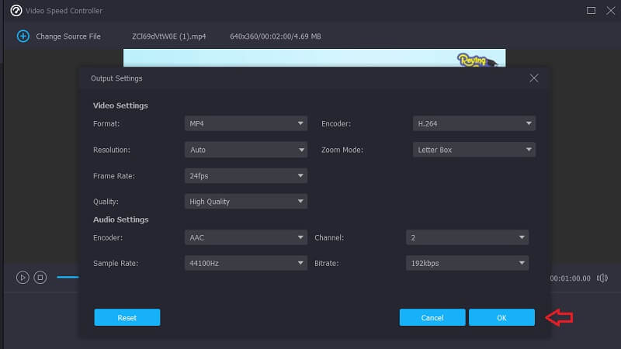Click OK to confirm output settings

(x=501, y=317)
